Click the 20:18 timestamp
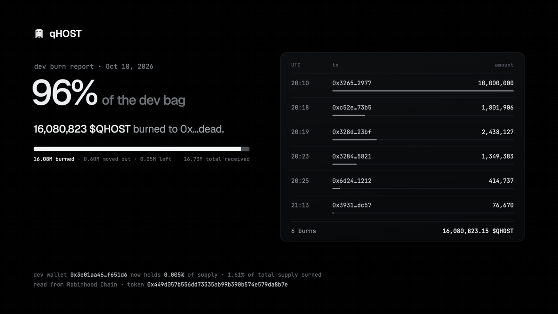The width and height of the screenshot is (558, 314). point(300,107)
